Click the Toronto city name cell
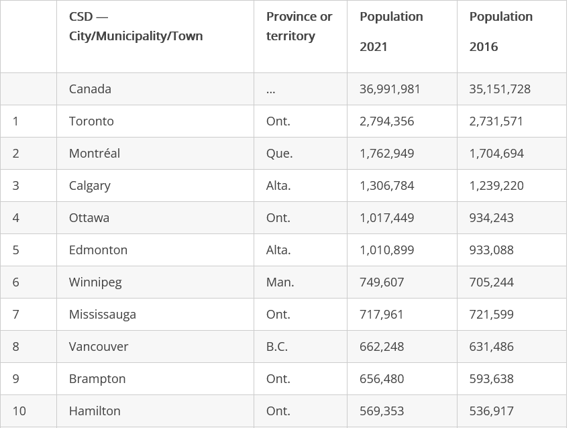The image size is (587, 428). point(91,121)
